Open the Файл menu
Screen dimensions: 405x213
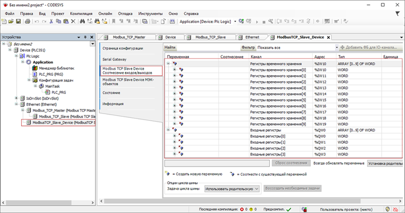pyautogui.click(x=9, y=14)
